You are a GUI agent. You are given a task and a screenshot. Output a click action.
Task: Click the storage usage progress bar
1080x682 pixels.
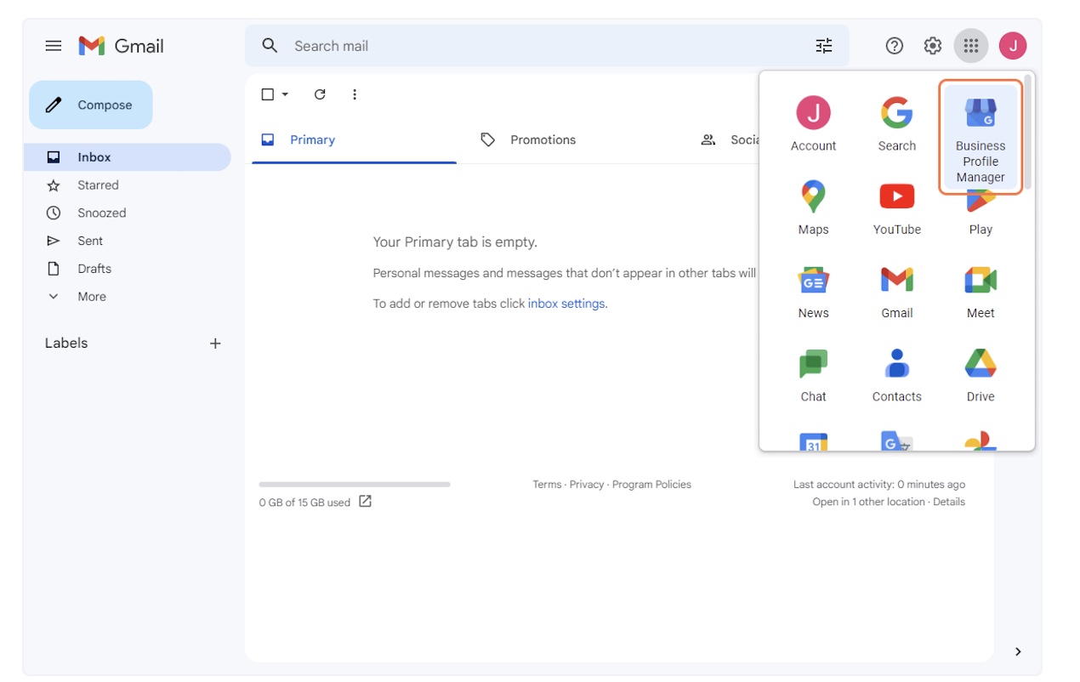coord(355,485)
